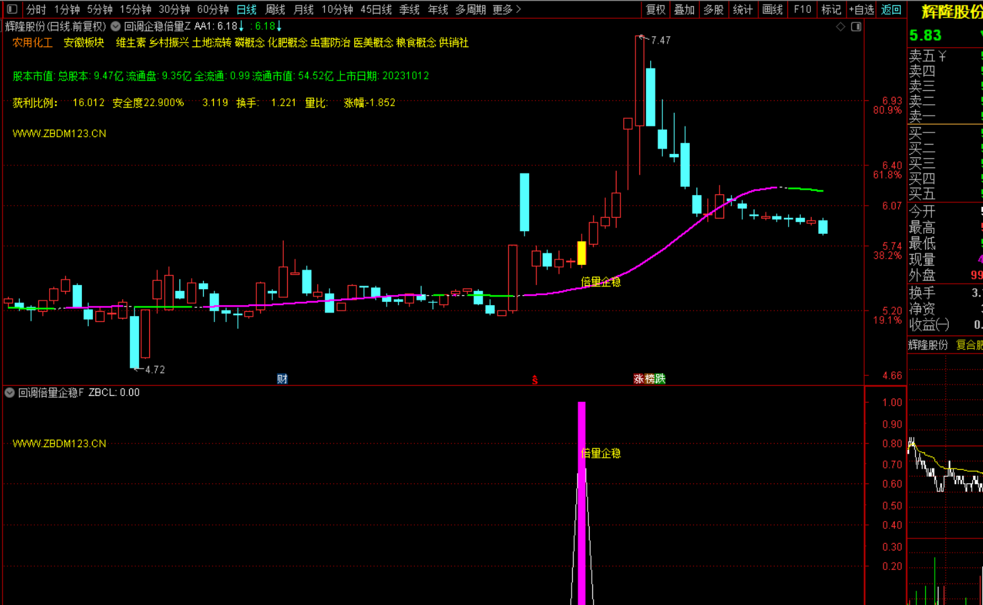Open sub-chart indicator dropdown for 回调倍量企稳F
This screenshot has width=983, height=605.
click(x=9, y=393)
